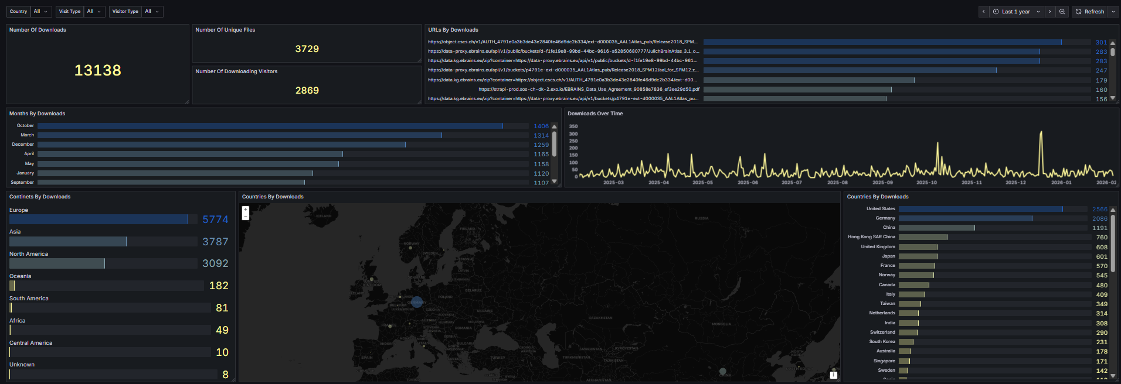
Task: Zoom out on the Countries map
Action: click(x=246, y=217)
